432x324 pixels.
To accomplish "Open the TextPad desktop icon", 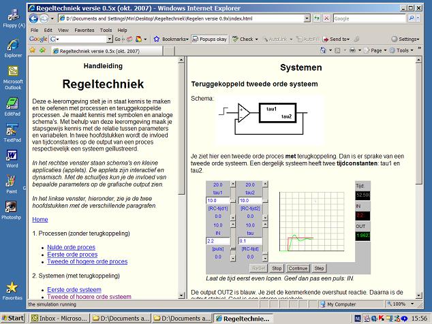I will click(12, 133).
